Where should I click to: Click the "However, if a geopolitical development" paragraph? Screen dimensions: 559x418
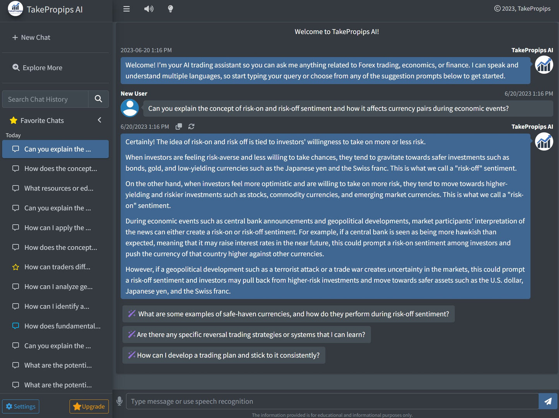click(325, 280)
